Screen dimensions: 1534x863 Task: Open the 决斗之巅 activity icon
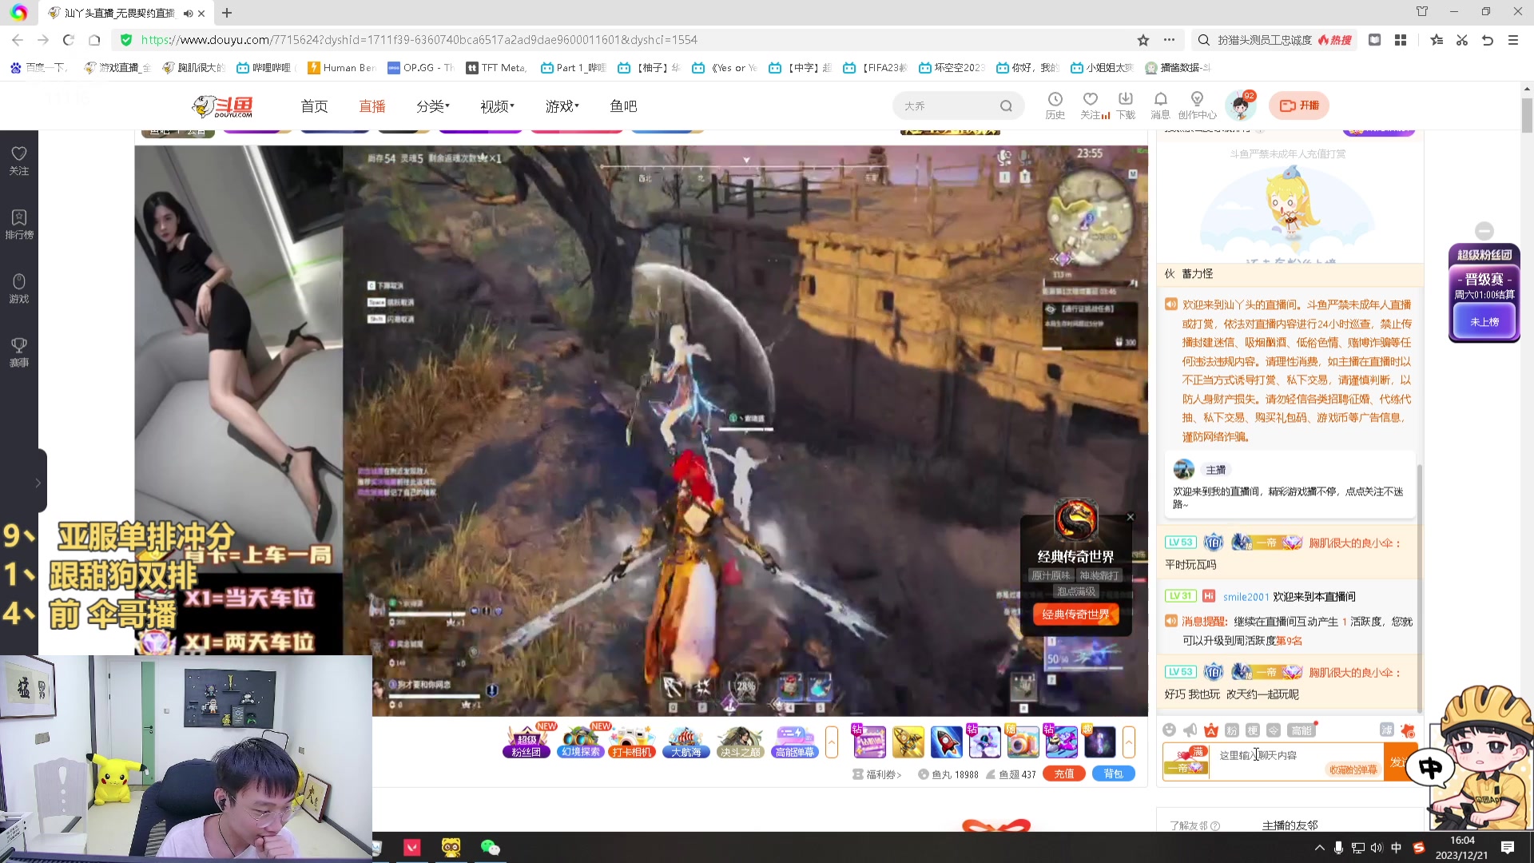coord(741,742)
